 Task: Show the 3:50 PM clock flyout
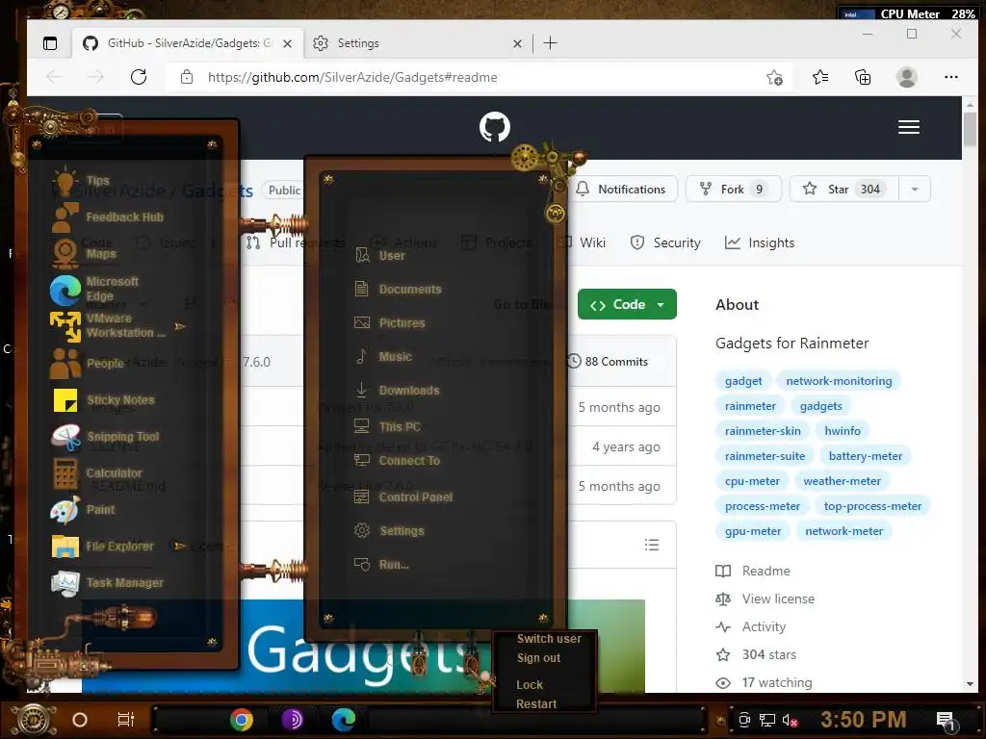coord(864,720)
